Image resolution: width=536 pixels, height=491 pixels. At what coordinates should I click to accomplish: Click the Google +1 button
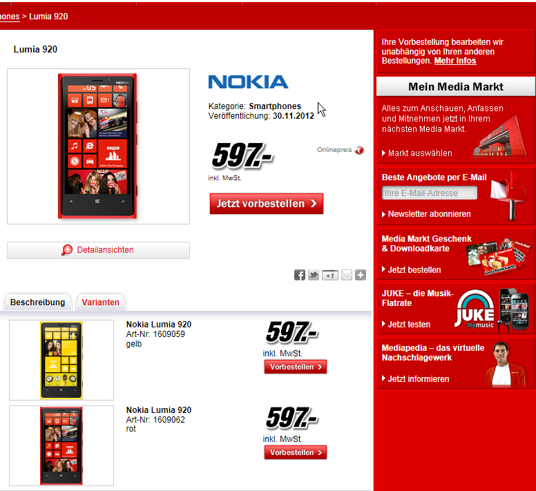[330, 275]
